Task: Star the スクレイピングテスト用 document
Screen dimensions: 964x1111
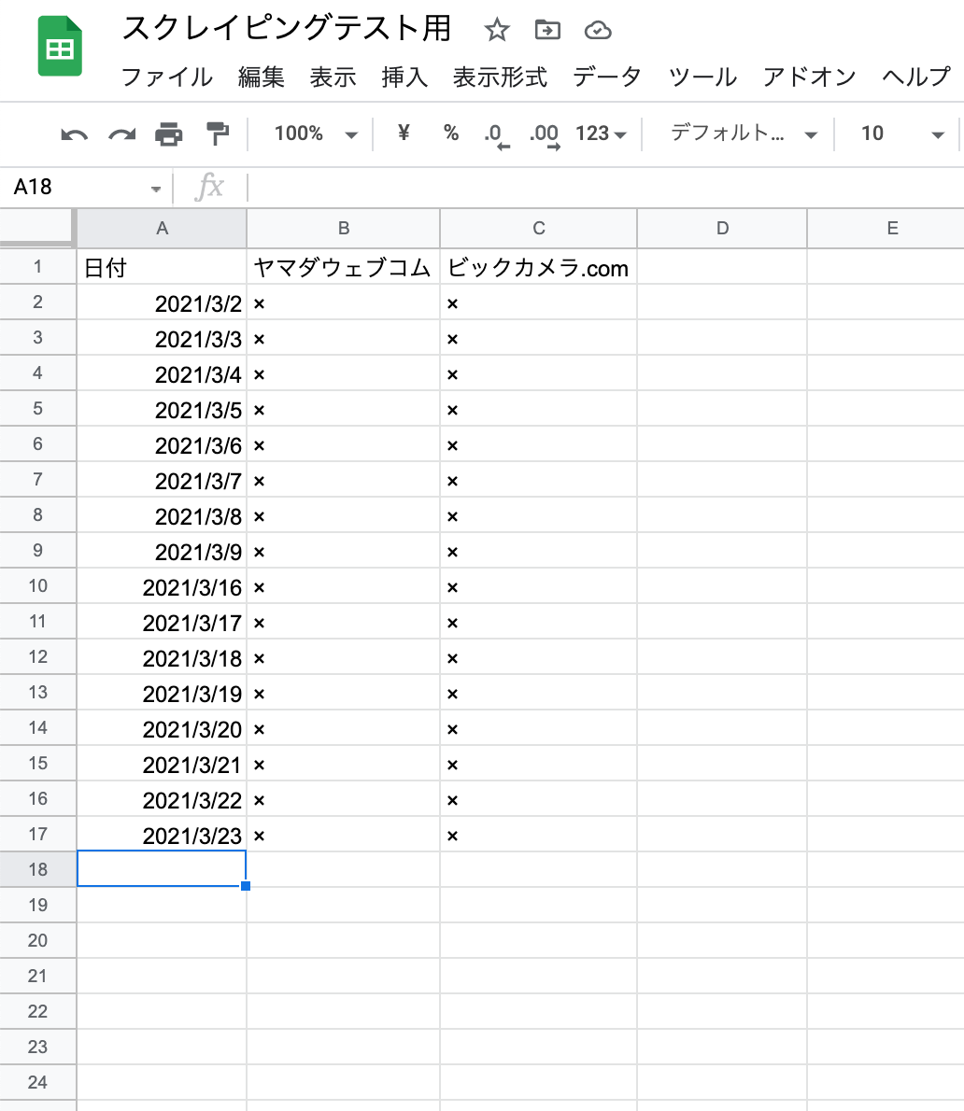Action: click(497, 30)
